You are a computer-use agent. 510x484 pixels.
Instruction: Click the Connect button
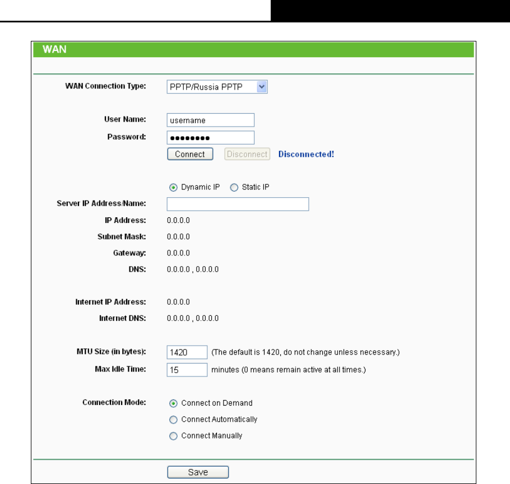[190, 154]
